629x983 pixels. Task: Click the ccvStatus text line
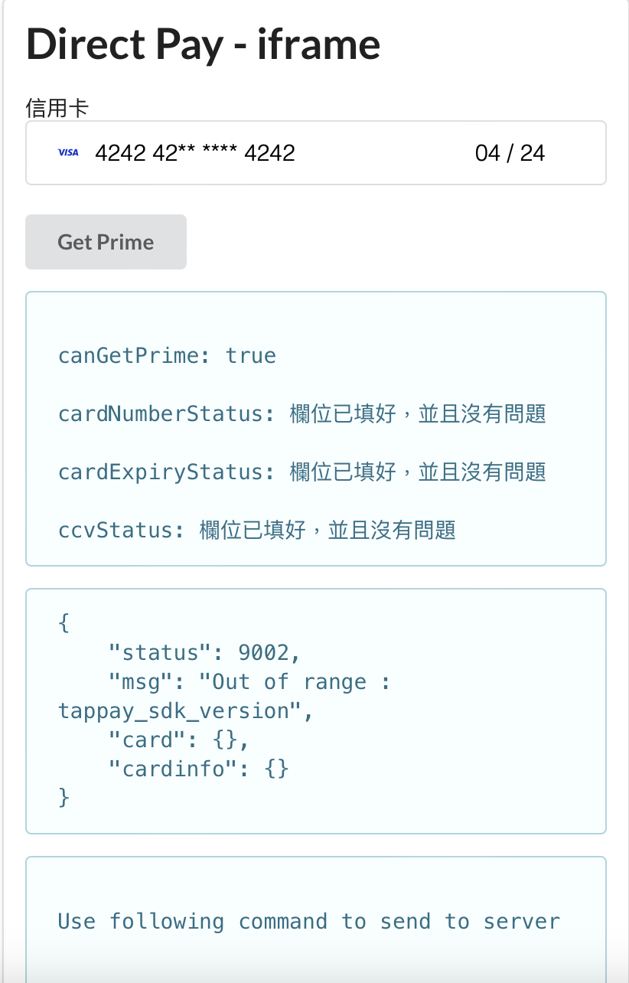[257, 530]
